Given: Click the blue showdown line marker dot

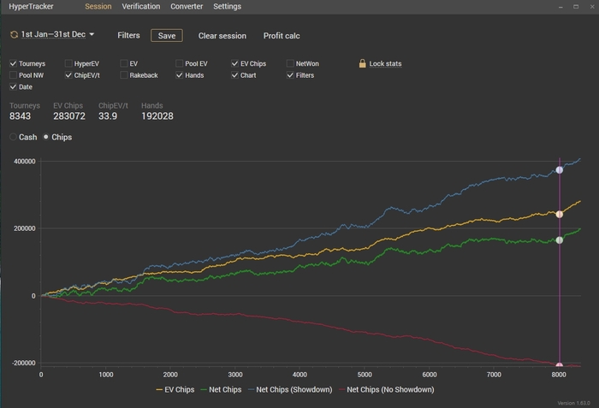Looking at the screenshot, I should point(560,170).
